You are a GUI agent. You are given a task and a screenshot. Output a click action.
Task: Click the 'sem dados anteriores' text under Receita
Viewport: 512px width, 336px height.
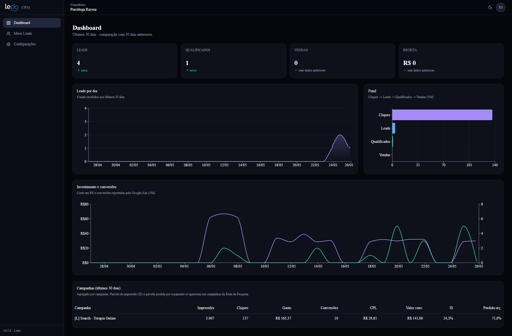coord(421,70)
